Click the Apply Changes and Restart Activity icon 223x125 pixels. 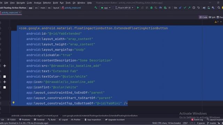[x=143, y=8]
